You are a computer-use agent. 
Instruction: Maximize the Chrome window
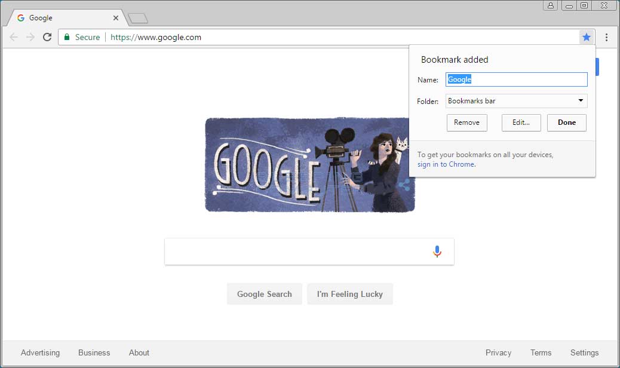tap(584, 5)
